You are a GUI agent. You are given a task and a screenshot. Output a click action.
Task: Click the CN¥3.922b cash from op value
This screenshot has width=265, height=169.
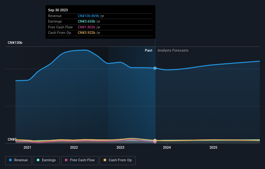tap(87, 33)
